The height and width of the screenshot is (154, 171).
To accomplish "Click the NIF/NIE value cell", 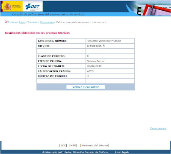I will coord(110,46).
